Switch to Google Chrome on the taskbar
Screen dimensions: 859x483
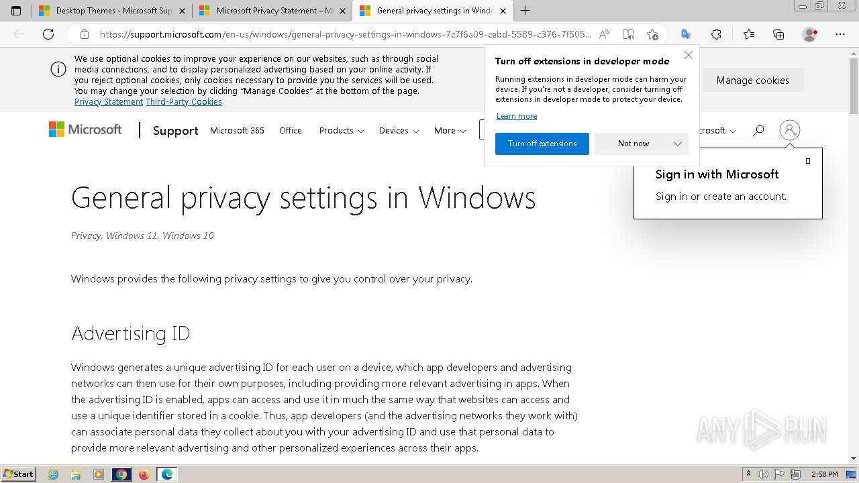tap(121, 474)
